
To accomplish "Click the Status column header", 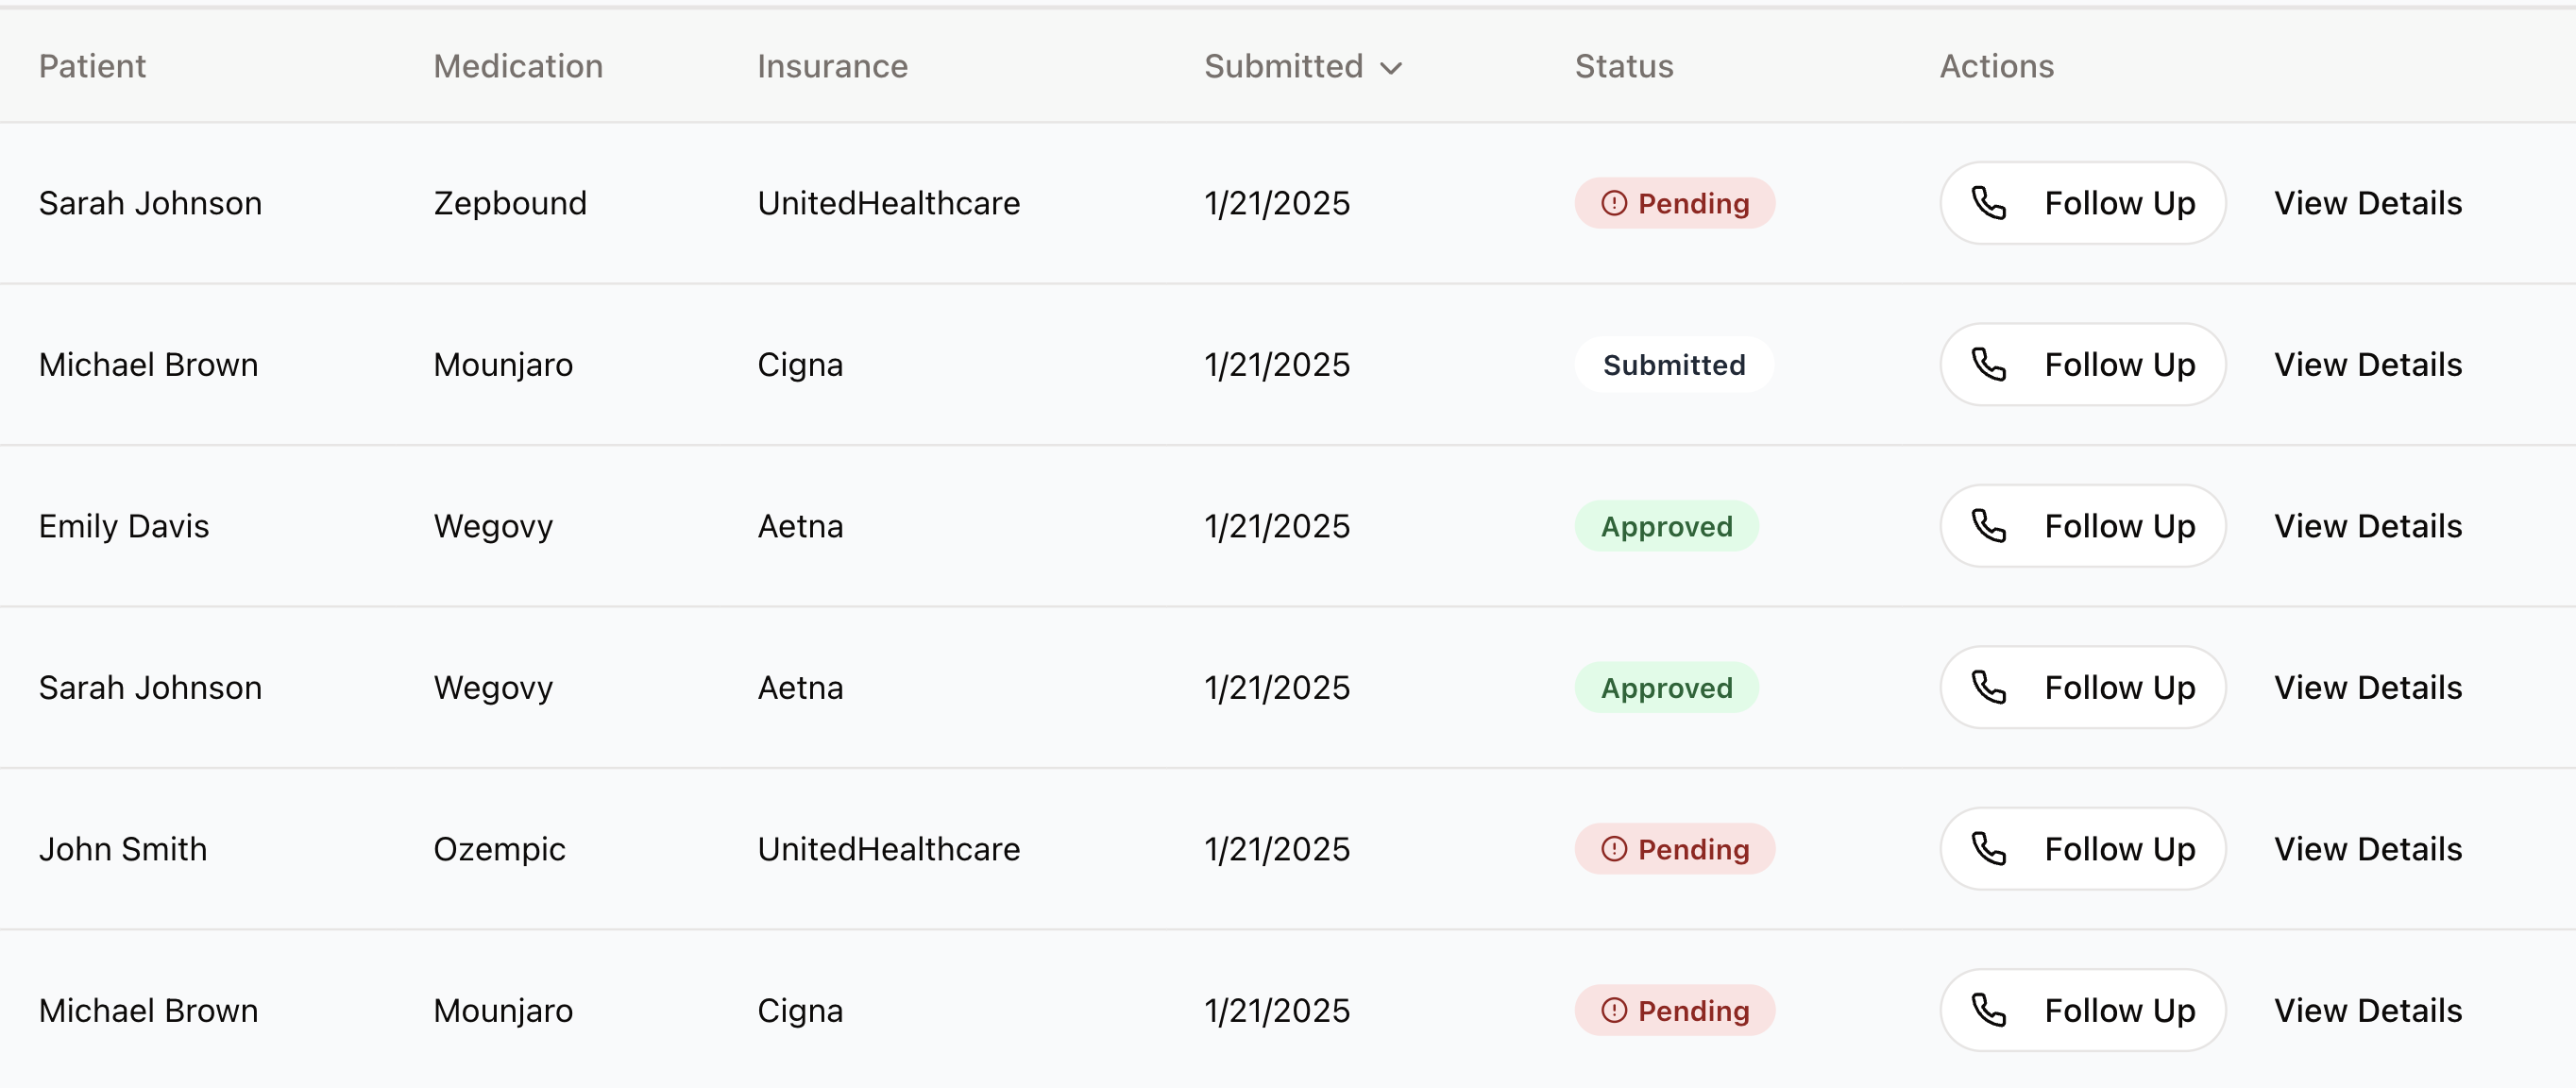I will 1624,66.
